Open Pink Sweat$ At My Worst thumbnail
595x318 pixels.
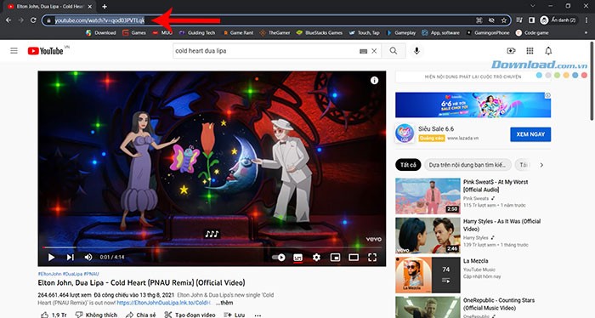click(428, 196)
